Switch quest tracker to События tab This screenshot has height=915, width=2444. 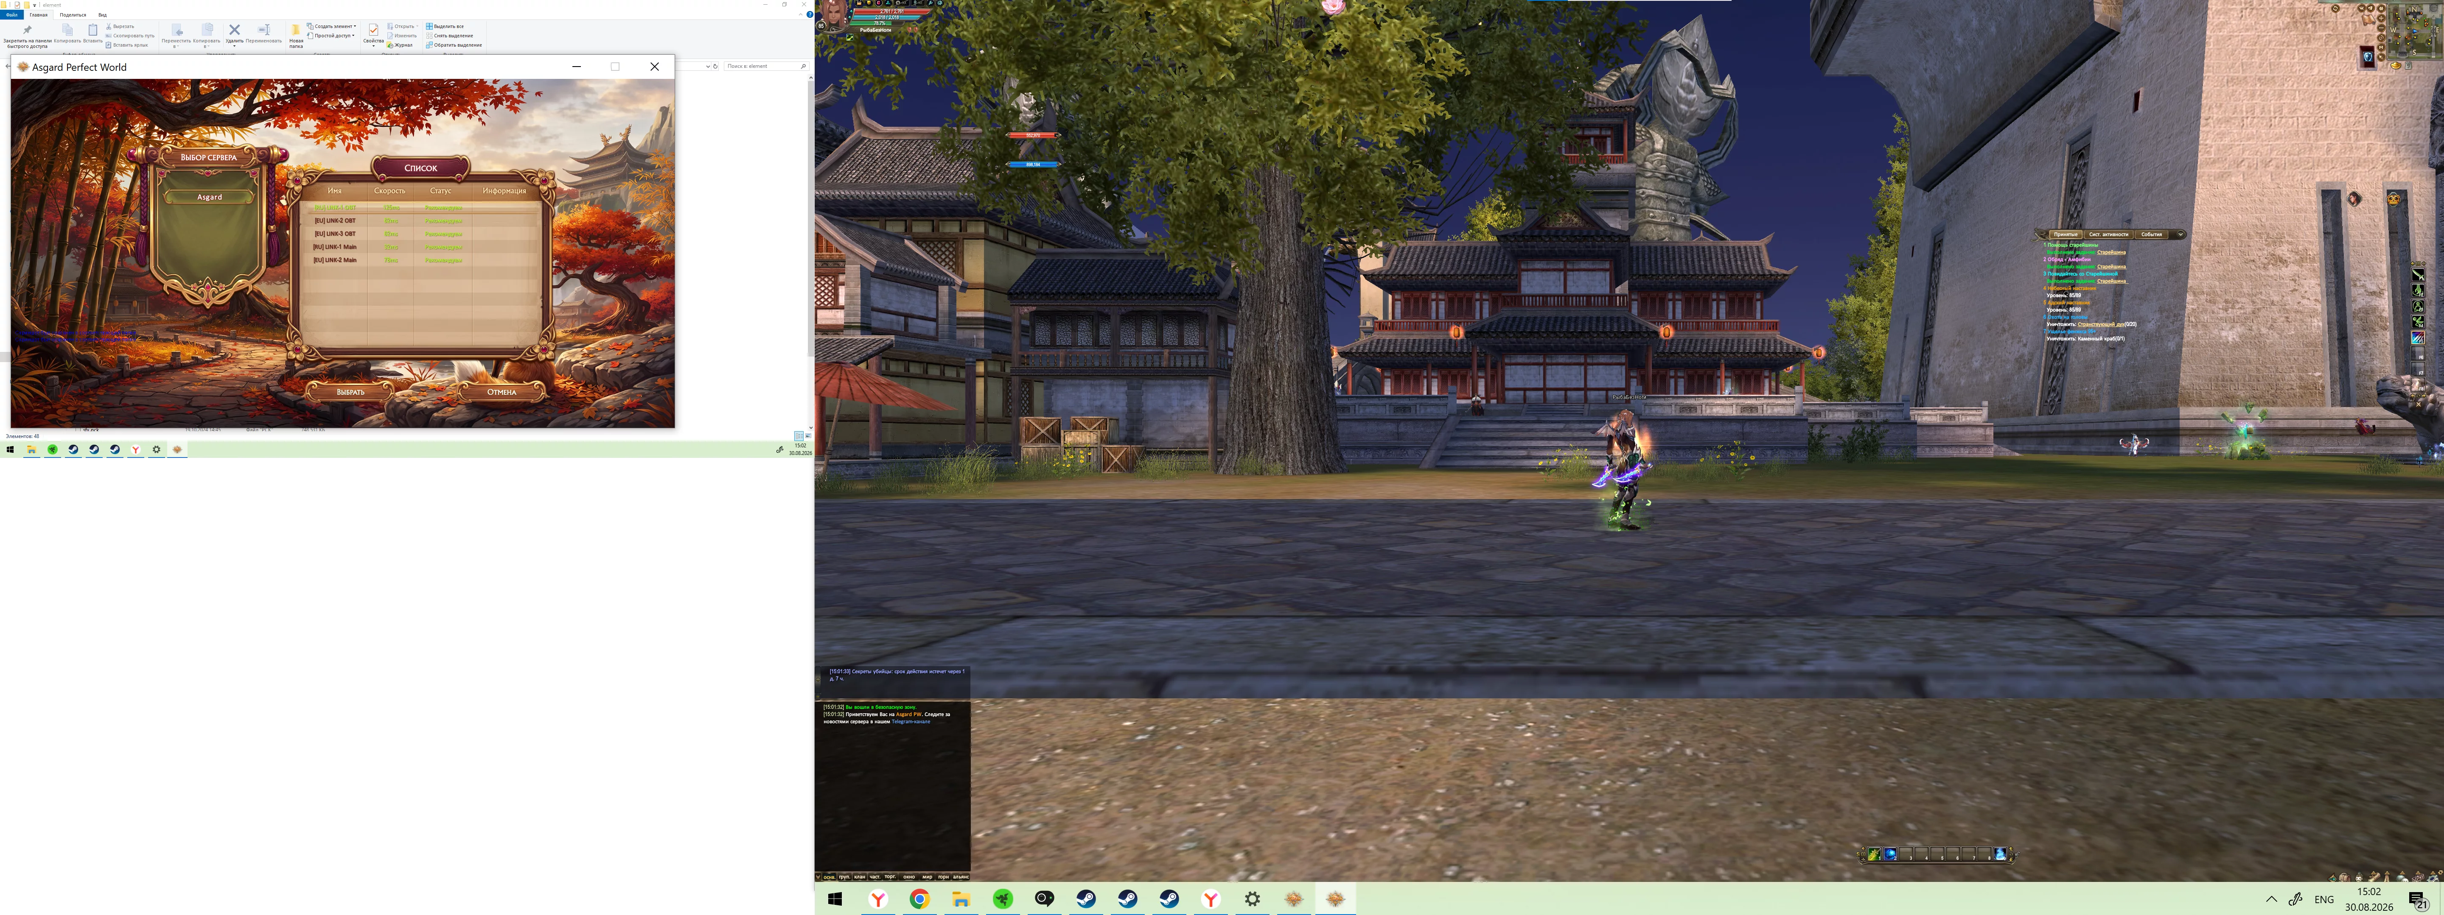(2151, 234)
